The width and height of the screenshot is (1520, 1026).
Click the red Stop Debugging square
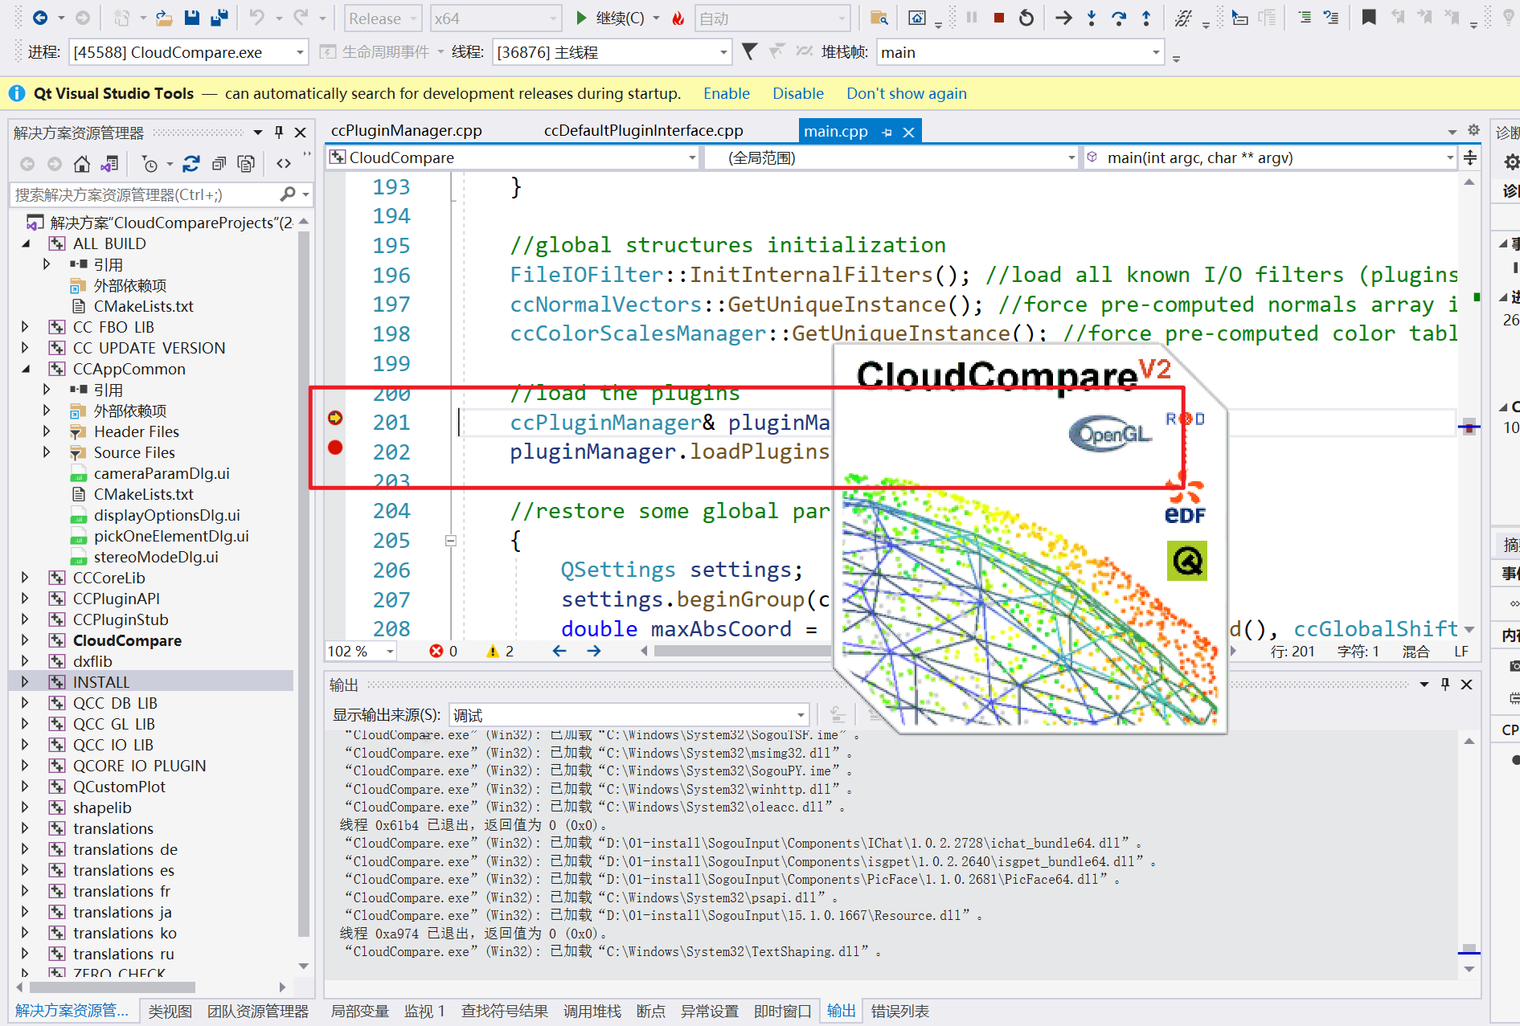point(999,18)
